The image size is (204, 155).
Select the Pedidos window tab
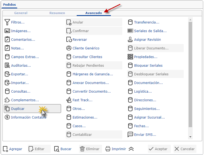tap(9, 5)
